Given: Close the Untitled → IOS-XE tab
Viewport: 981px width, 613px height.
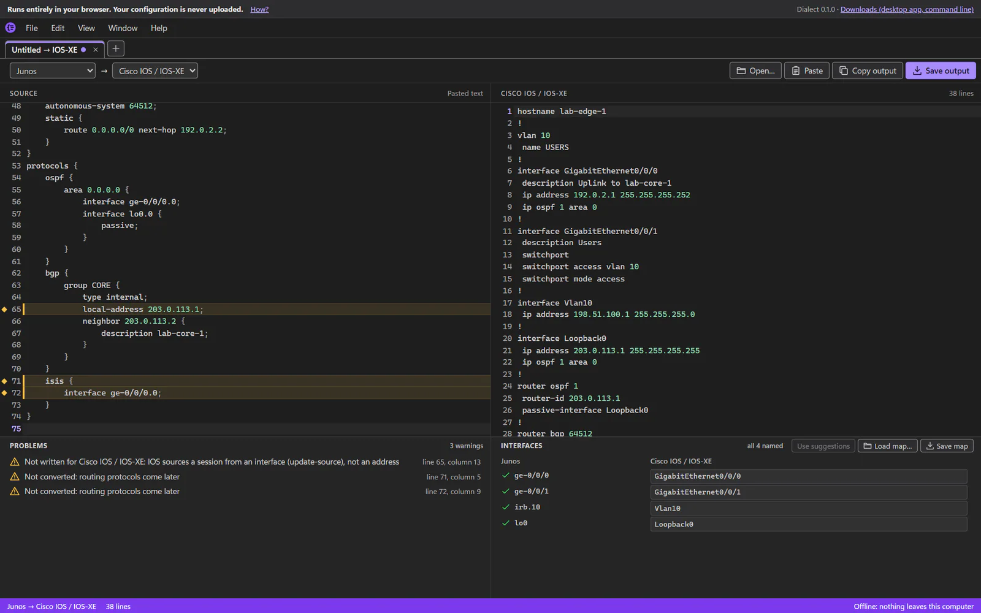Looking at the screenshot, I should 95,50.
